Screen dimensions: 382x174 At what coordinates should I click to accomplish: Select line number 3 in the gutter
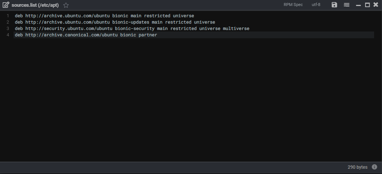[x=8, y=28]
